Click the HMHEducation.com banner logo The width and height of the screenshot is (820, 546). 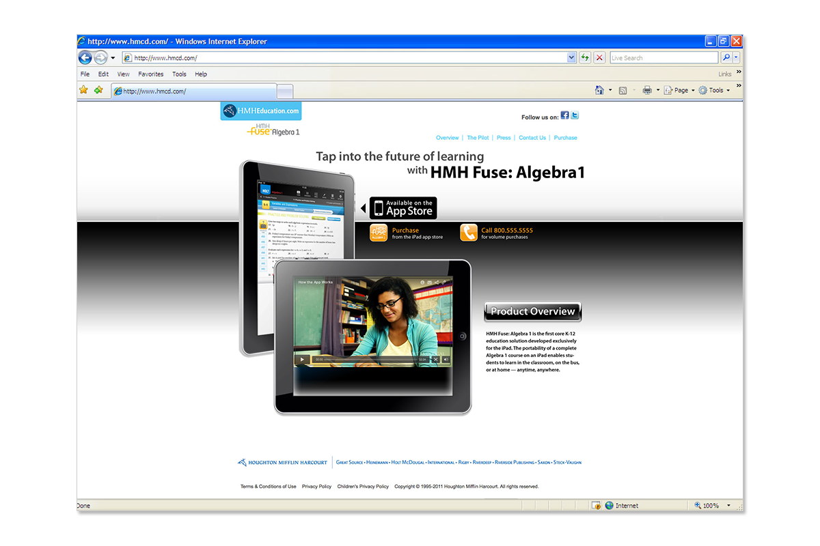[261, 111]
